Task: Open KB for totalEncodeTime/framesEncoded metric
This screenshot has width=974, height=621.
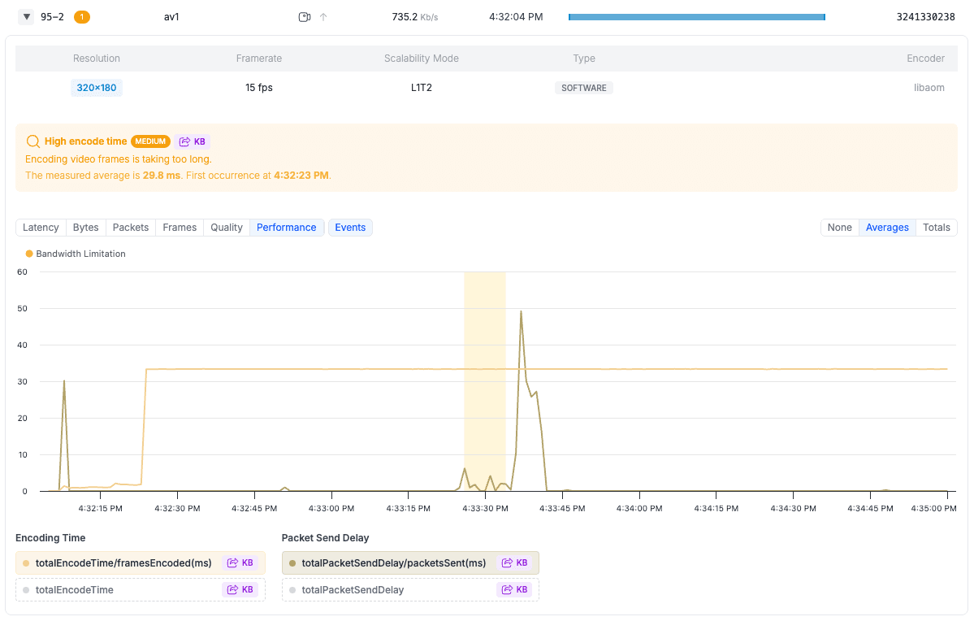Action: 240,563
